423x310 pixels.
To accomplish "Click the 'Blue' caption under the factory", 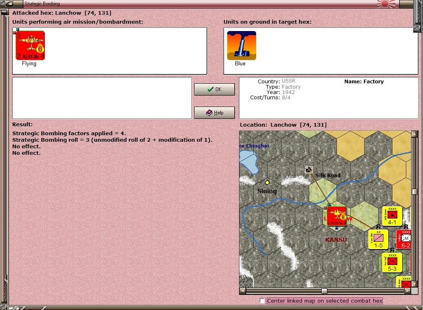I will (x=240, y=64).
